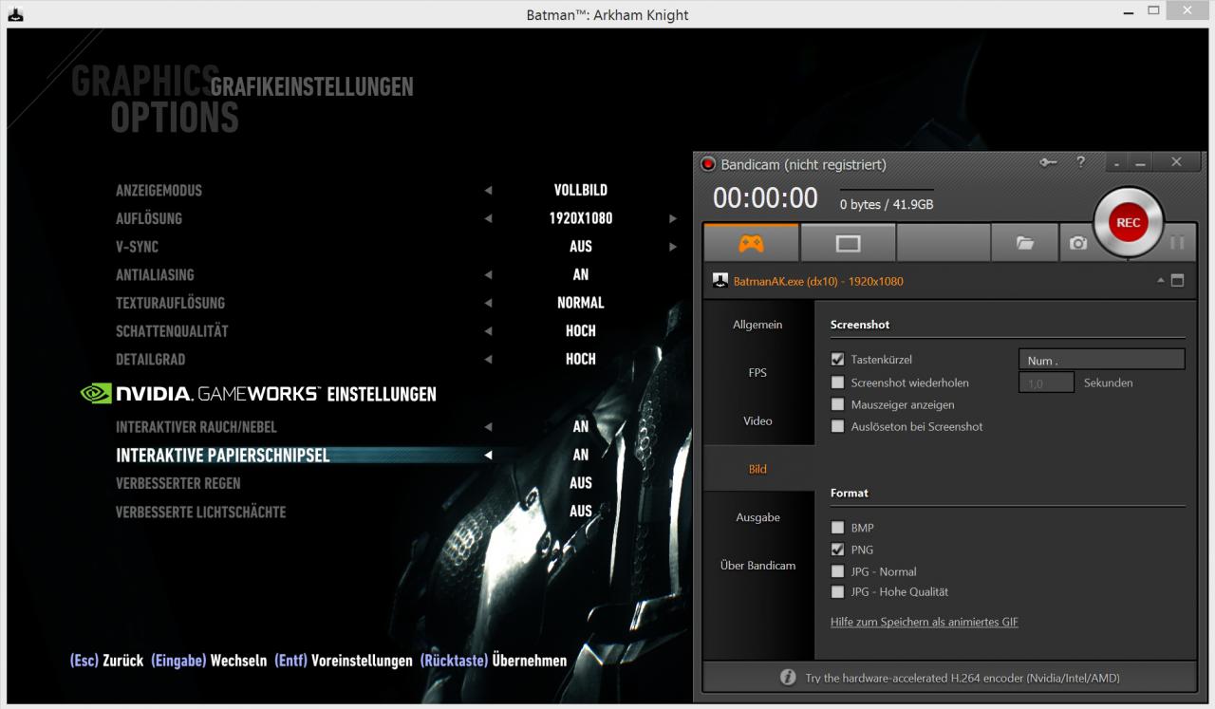The width and height of the screenshot is (1215, 709).
Task: Click the 00:00:00 recording timer
Action: click(765, 197)
